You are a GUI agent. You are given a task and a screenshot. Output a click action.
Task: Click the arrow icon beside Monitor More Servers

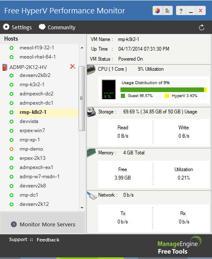[x=14, y=224]
